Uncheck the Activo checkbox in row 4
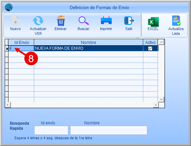 150,49
